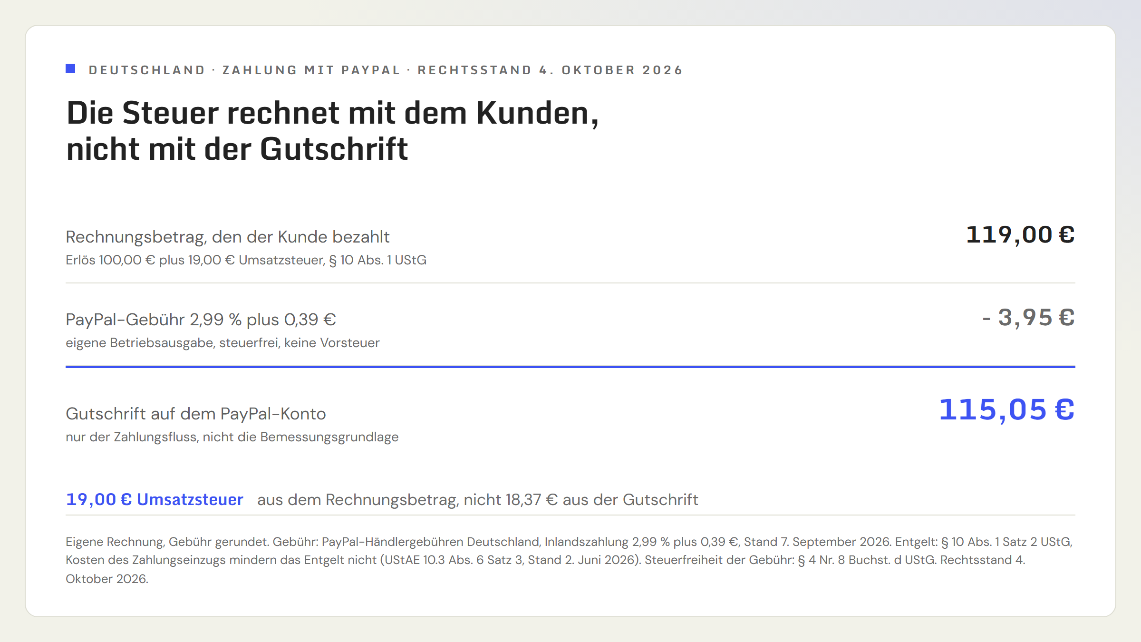Viewport: 1141px width, 642px height.
Task: Select the amount '119,00 €'
Action: point(1020,235)
